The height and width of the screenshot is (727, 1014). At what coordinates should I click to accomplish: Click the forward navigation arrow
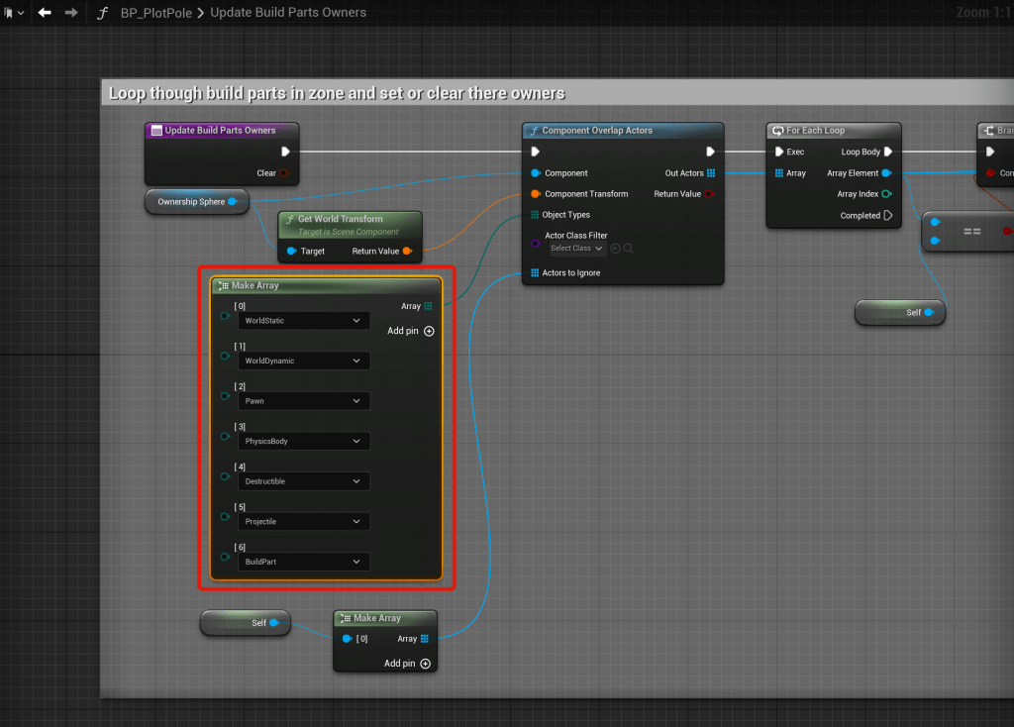pyautogui.click(x=70, y=13)
